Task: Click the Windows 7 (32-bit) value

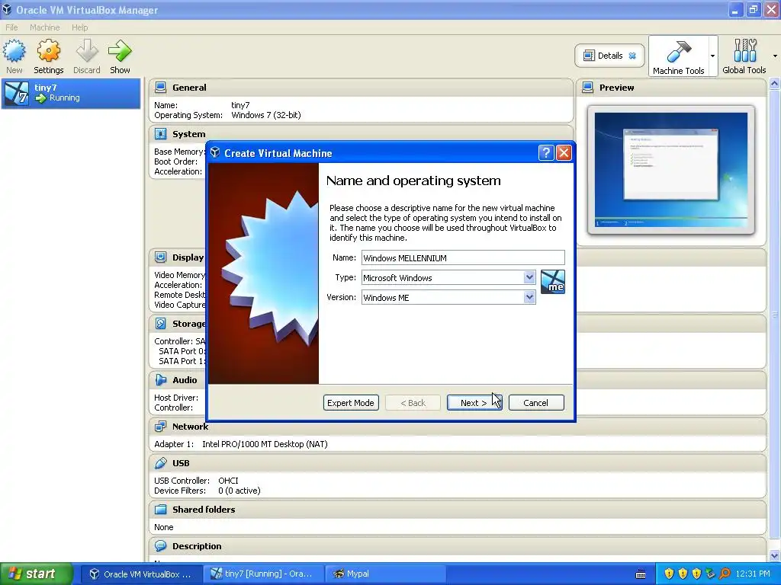Action: [266, 115]
